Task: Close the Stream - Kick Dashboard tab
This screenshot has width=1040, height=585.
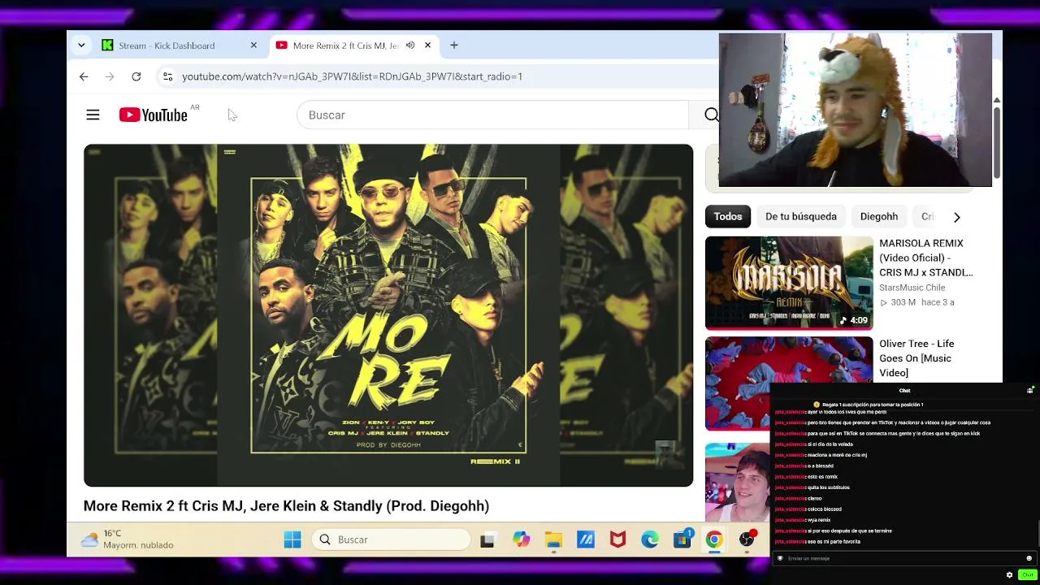Action: [x=253, y=45]
